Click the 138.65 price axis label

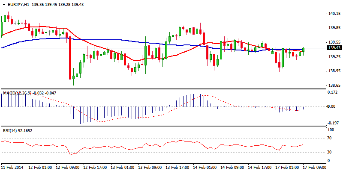tap(335, 85)
